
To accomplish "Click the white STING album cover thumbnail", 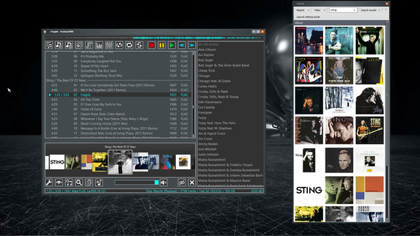I will click(309, 190).
